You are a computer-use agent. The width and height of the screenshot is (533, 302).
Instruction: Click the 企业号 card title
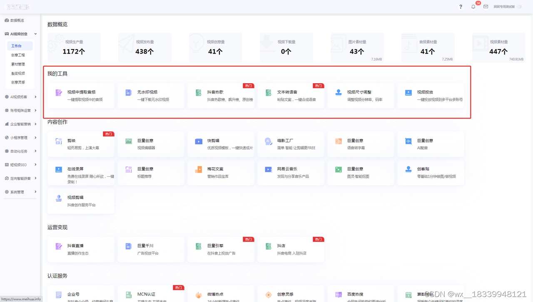coord(73,294)
